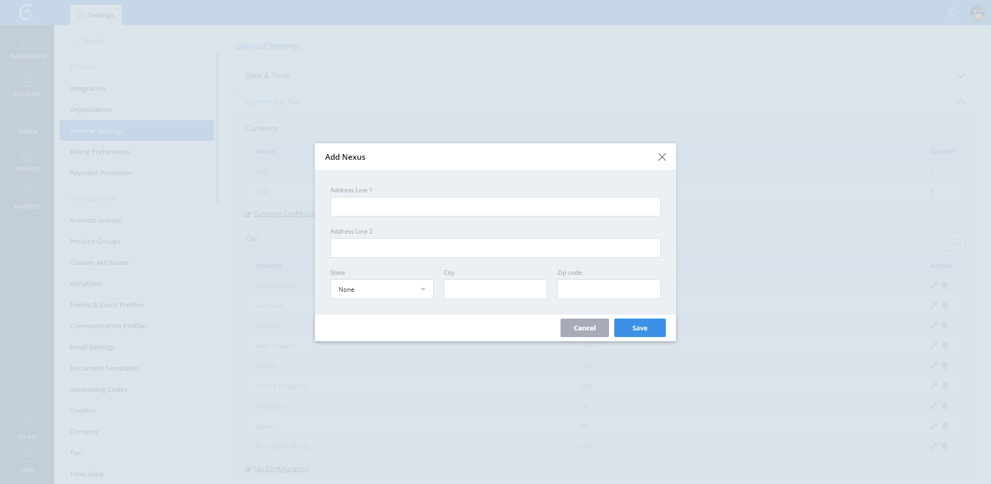
Task: Collapse the Currency & Tax section
Action: (x=961, y=102)
